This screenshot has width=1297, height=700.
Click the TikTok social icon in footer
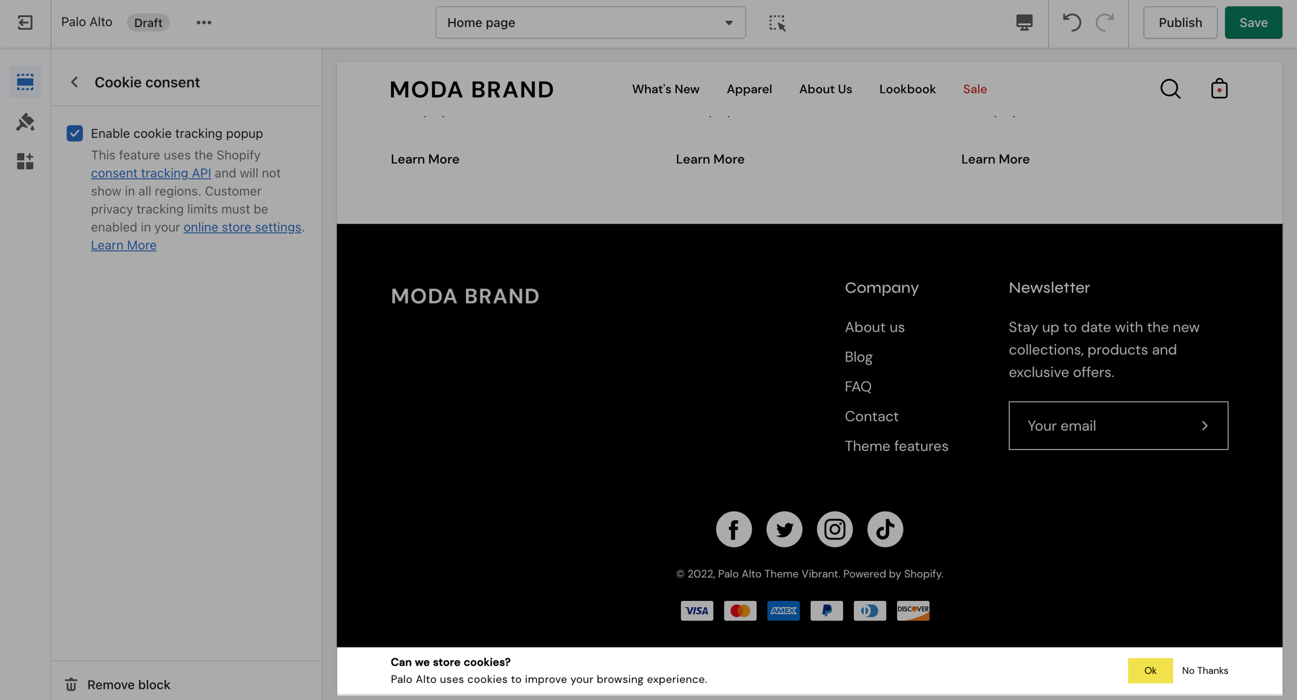coord(884,529)
